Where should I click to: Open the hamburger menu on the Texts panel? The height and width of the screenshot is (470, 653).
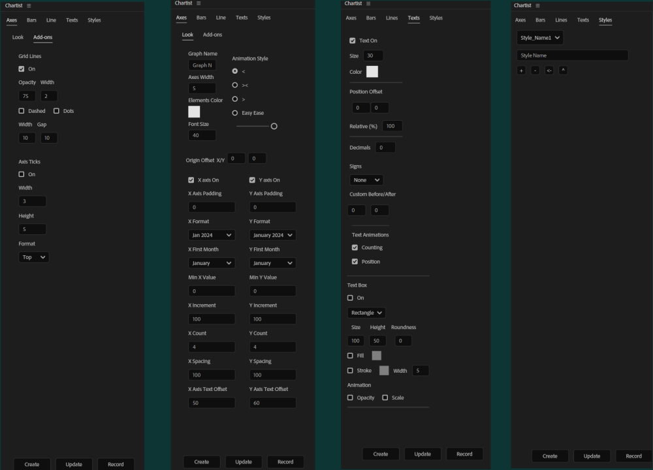(367, 3)
